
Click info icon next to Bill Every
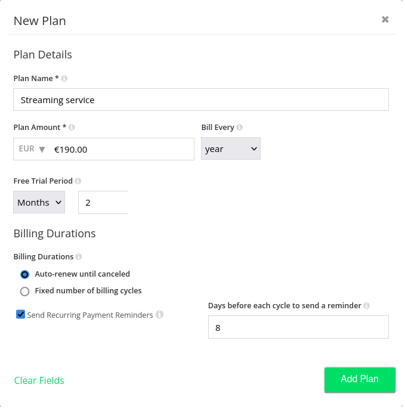tap(239, 128)
